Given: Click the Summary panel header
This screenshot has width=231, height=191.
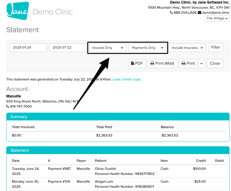Looking at the screenshot, I should (118, 117).
